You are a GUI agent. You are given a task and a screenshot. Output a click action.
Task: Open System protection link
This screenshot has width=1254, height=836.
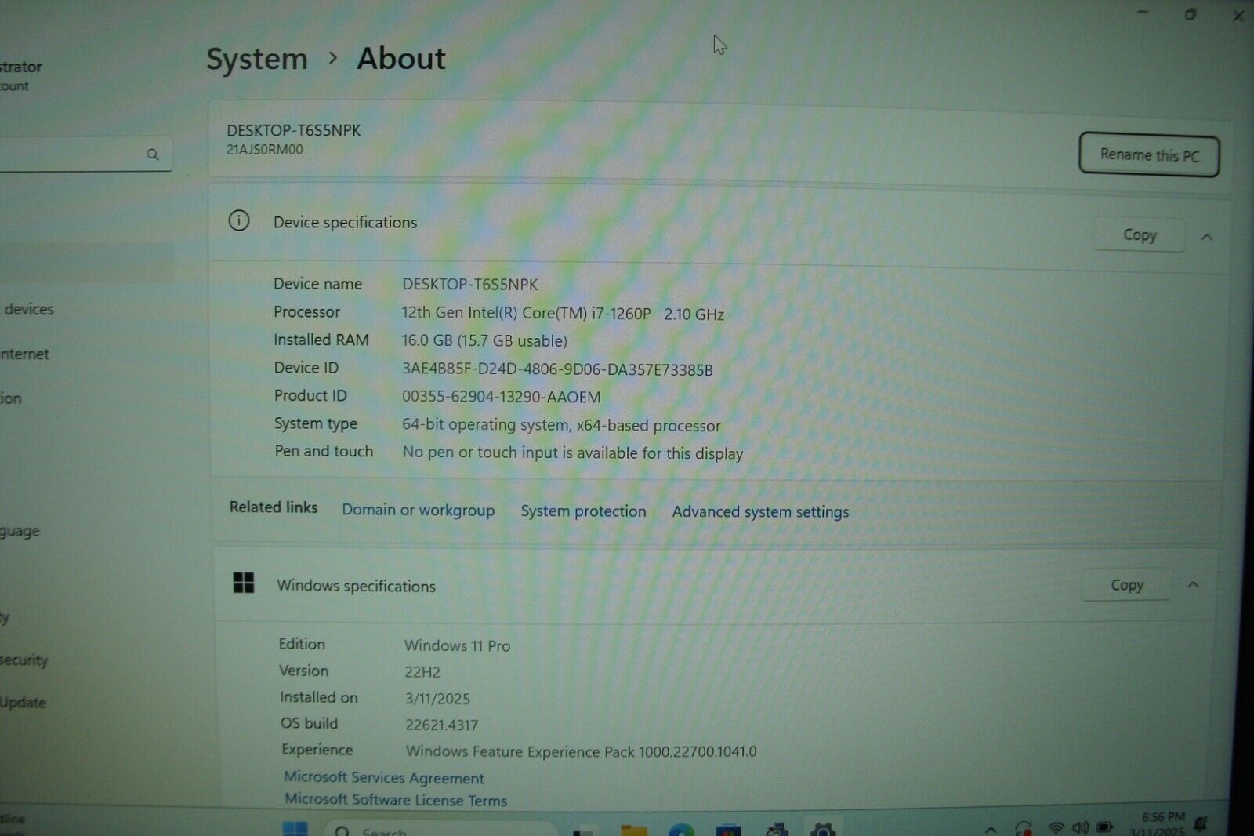click(x=583, y=511)
